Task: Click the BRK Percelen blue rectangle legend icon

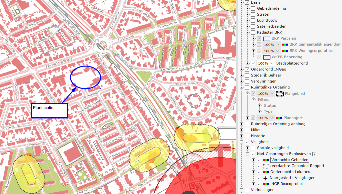Action: pyautogui.click(x=267, y=39)
